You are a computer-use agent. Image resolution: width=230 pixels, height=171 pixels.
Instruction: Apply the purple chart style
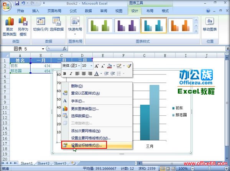tap(127, 26)
